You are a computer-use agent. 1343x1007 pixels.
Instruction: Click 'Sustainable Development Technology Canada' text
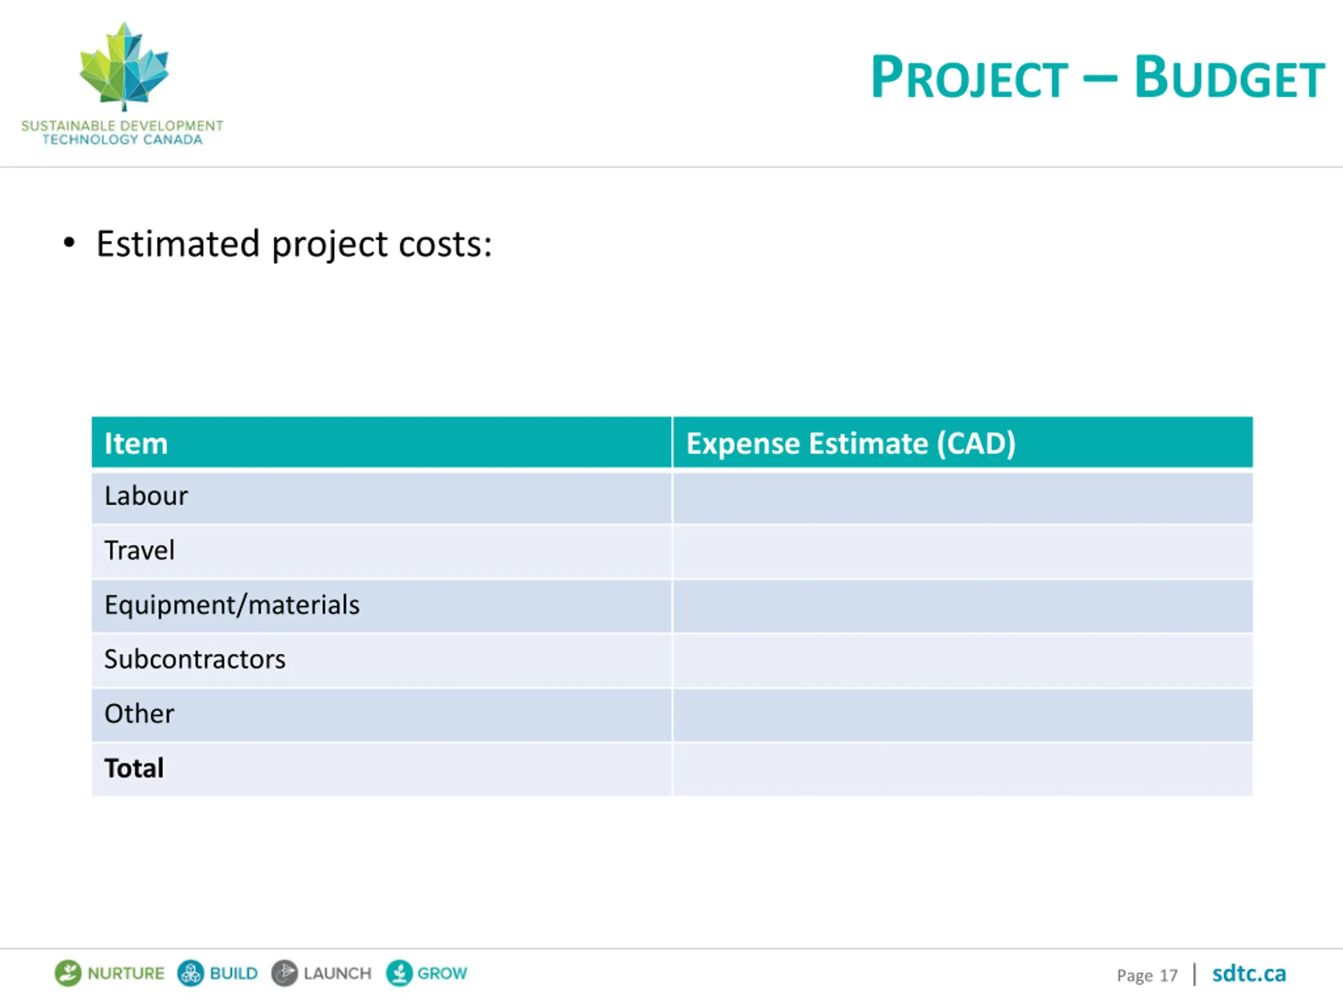pos(122,132)
